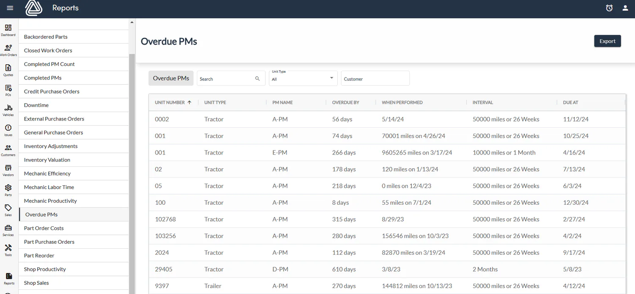
Task: Click the Export button
Action: (607, 41)
